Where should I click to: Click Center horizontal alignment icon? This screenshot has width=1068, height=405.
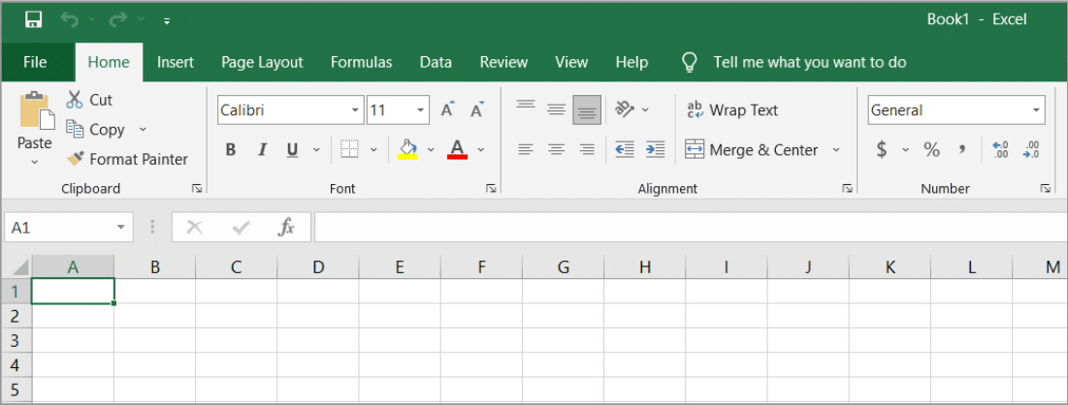(557, 149)
